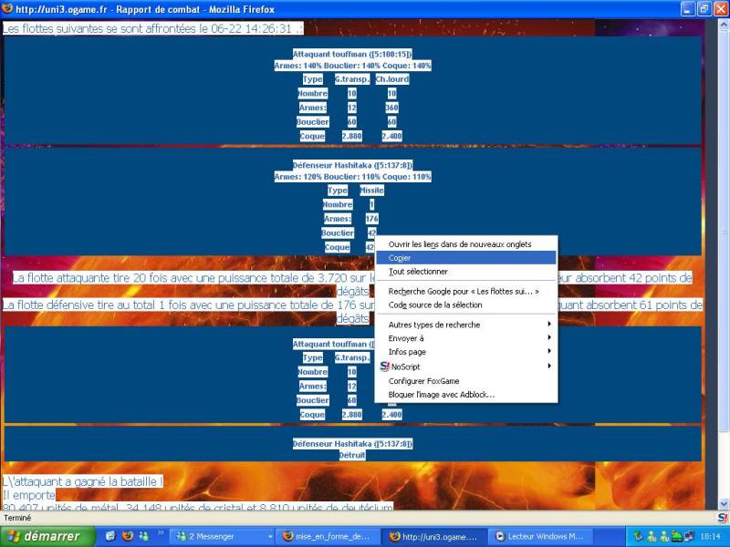Click the NoScript icon in context menu

point(384,366)
